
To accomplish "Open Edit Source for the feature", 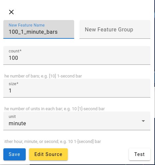I will [x=48, y=154].
